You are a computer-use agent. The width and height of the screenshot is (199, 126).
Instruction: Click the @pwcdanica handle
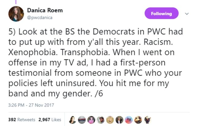[x=39, y=17]
